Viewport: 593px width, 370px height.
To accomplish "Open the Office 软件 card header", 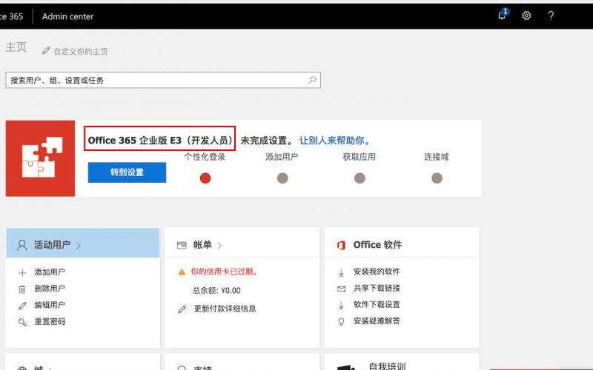I will coord(402,243).
